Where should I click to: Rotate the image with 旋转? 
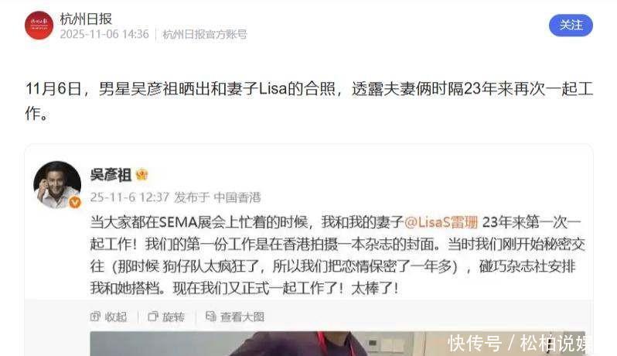point(166,317)
